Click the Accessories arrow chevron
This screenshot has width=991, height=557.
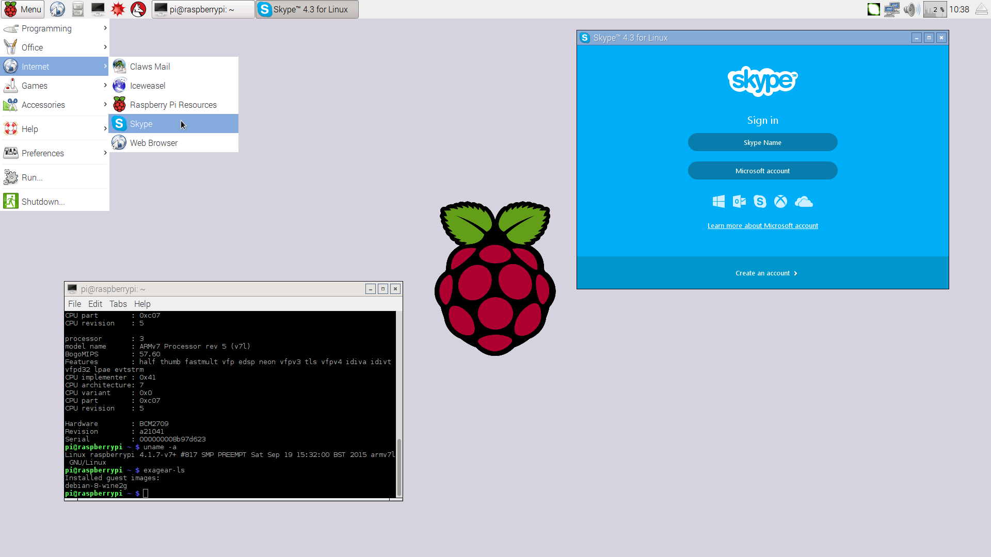pyautogui.click(x=105, y=104)
